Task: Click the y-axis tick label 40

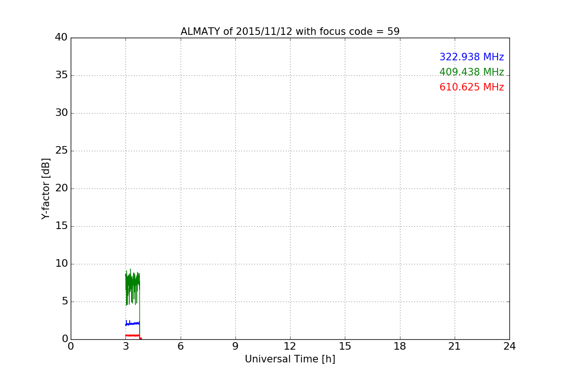Action: tap(61, 38)
